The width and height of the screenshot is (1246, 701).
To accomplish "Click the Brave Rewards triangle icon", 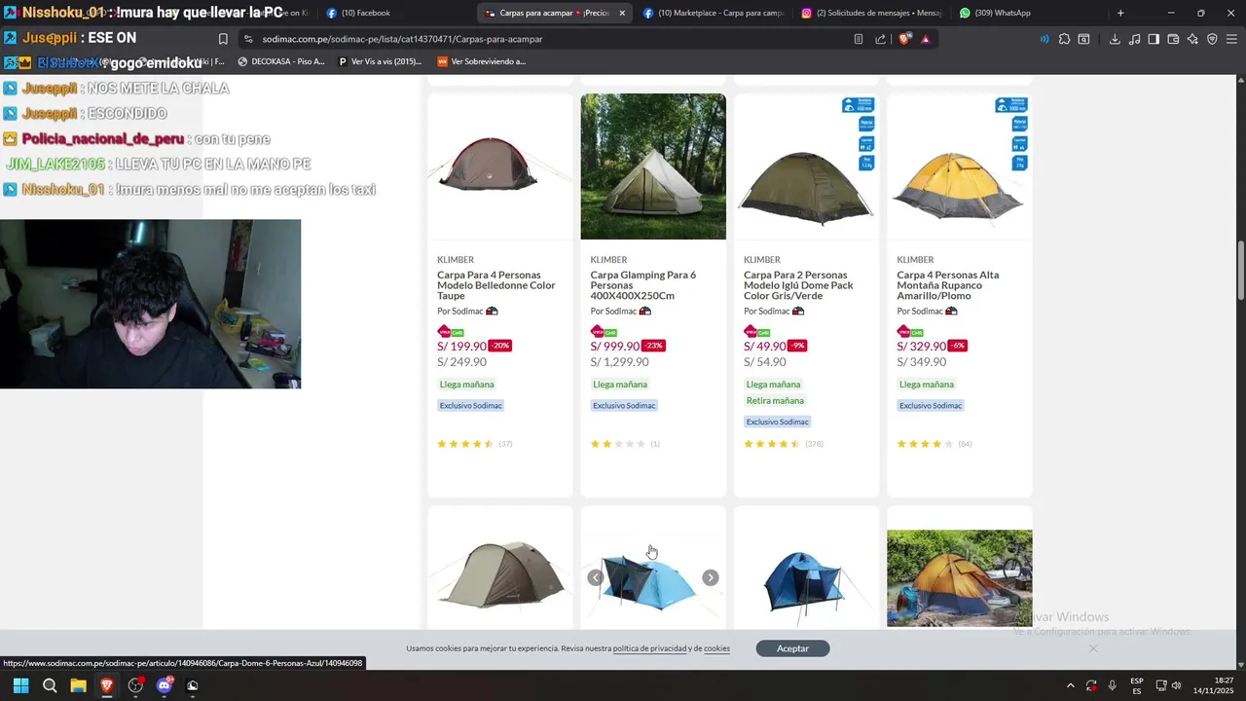I will point(925,39).
